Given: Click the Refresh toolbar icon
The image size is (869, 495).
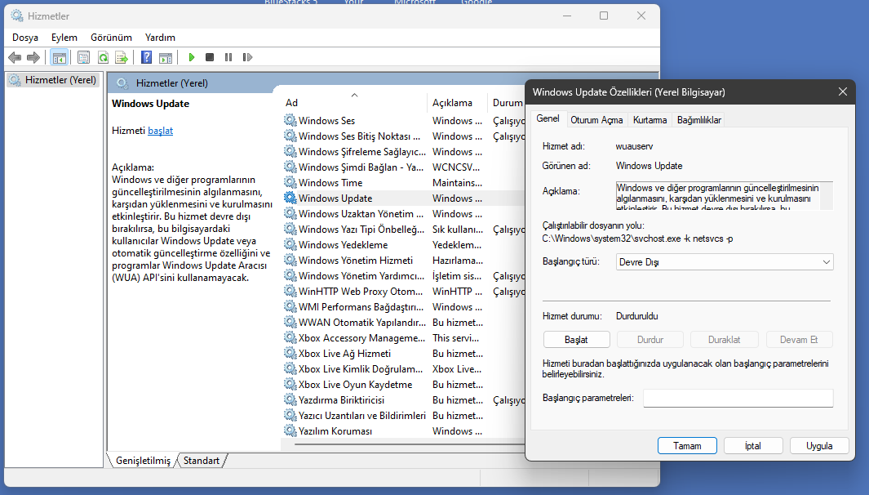Looking at the screenshot, I should pos(103,57).
